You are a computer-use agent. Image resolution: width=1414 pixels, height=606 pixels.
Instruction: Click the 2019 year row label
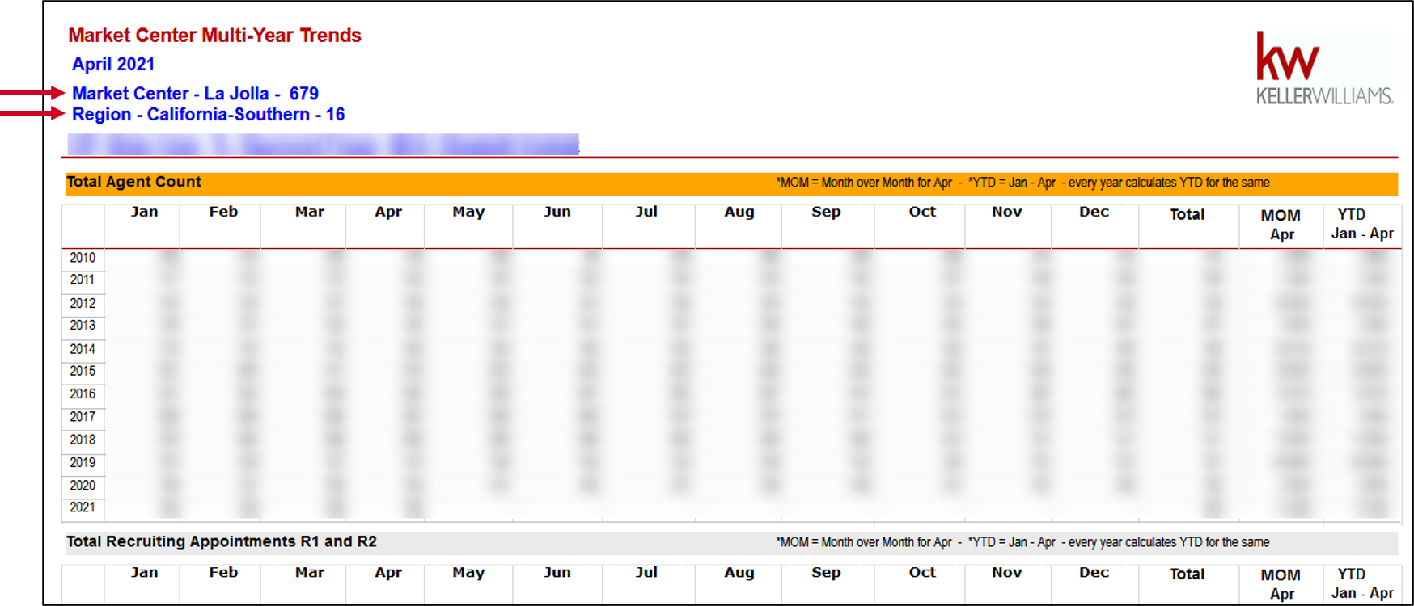click(x=83, y=463)
